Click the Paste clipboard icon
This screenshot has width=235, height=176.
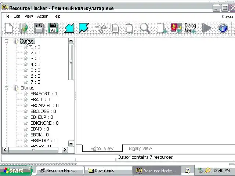(x=129, y=28)
